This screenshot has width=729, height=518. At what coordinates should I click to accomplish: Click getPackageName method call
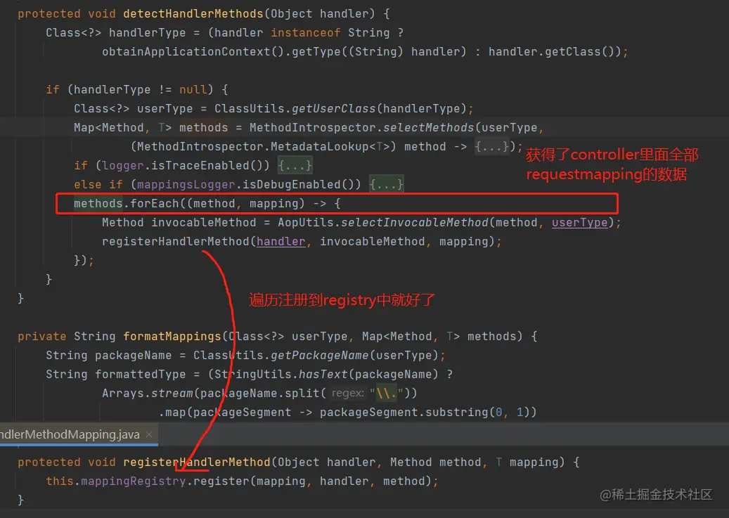319,355
